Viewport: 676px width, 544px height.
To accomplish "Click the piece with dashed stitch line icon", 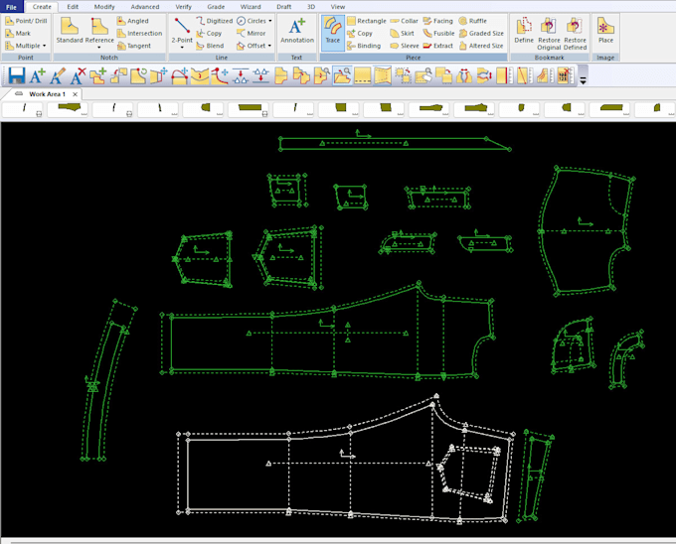I will (x=362, y=75).
